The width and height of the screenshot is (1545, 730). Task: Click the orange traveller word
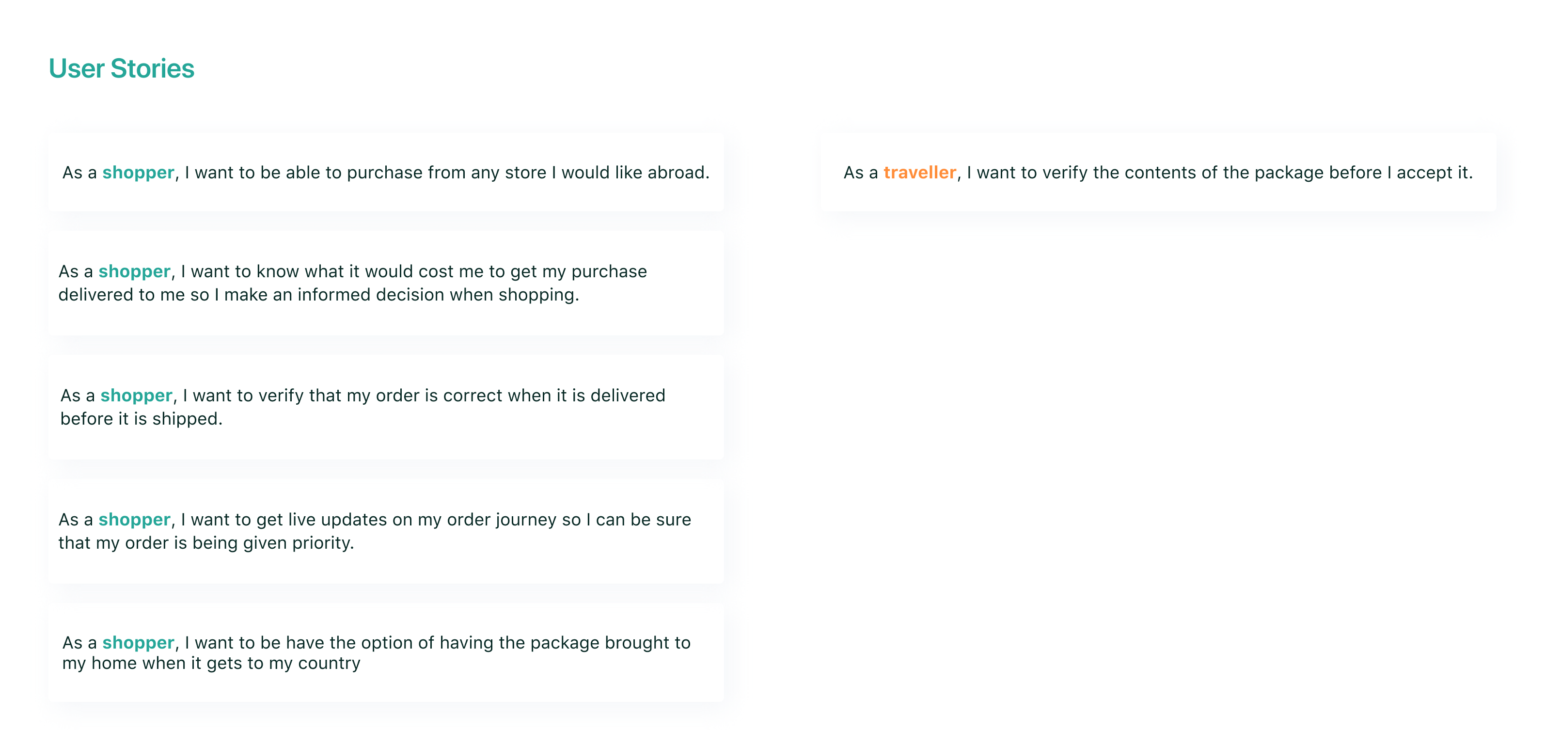[x=919, y=173]
